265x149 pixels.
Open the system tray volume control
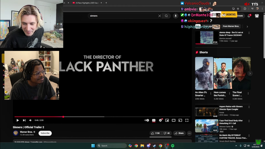pos(248,146)
